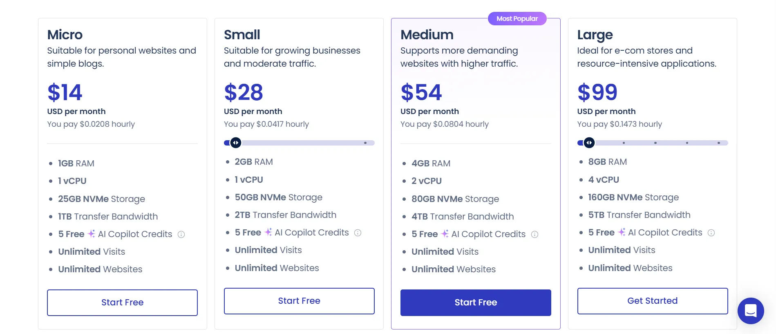Click the sparkle icon in Micro's Copilot Credits row
Viewport: 776px width, 334px height.
[91, 234]
